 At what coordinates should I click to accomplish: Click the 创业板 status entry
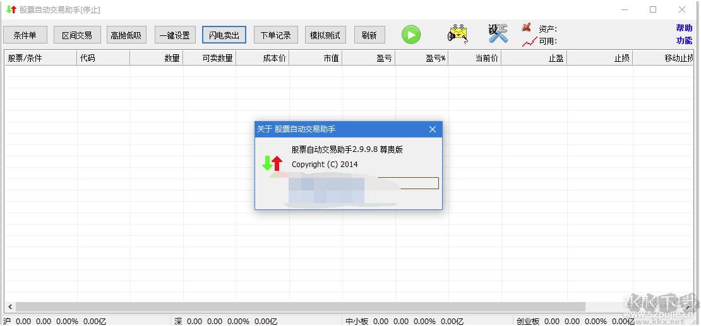pos(576,321)
